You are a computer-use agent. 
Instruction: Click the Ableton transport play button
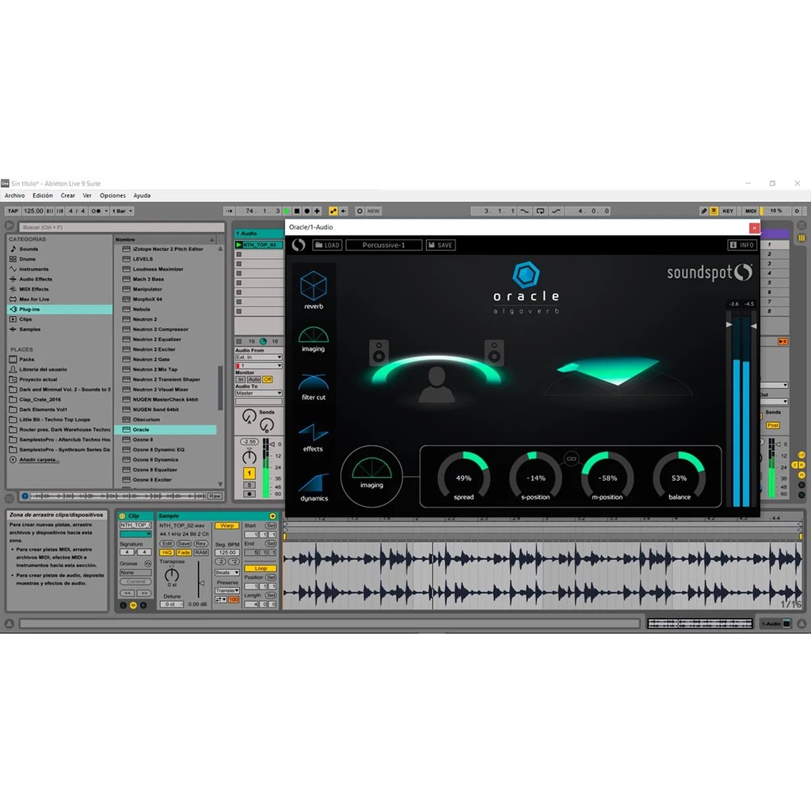(287, 211)
